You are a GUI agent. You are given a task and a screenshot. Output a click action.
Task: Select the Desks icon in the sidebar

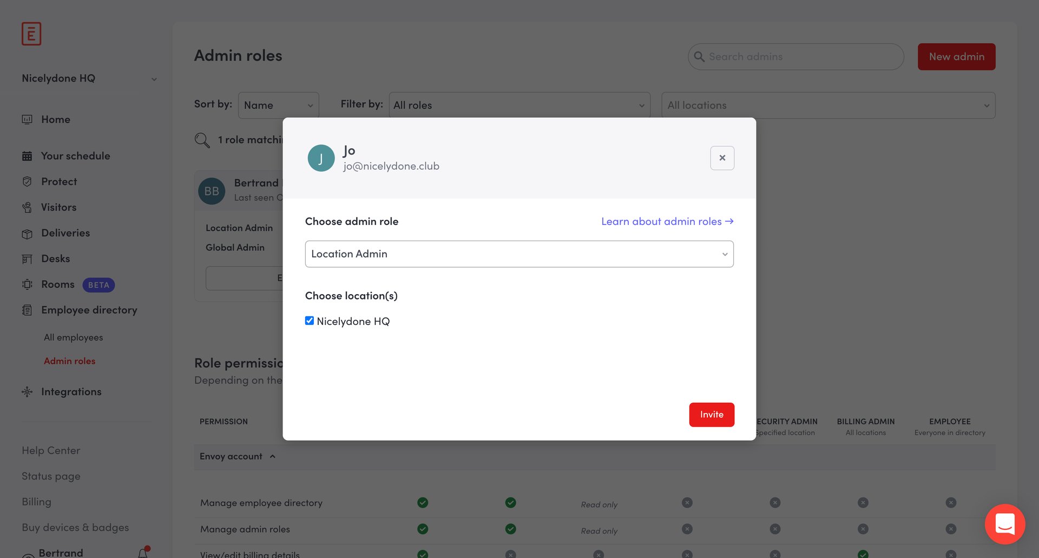click(27, 258)
